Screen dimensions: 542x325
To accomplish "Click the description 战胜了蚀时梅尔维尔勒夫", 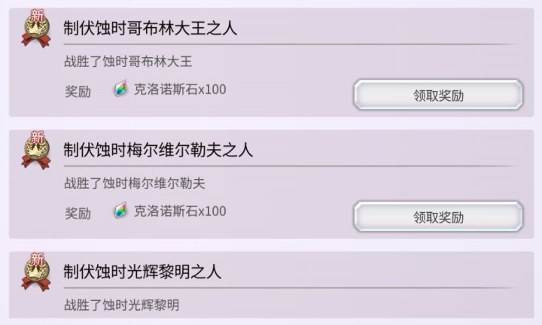I will pyautogui.click(x=135, y=183).
